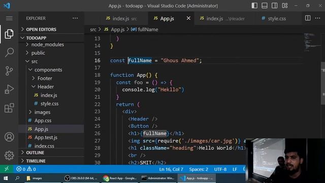The image size is (325, 183).
Task: Open the Source Control view
Action: (9, 71)
